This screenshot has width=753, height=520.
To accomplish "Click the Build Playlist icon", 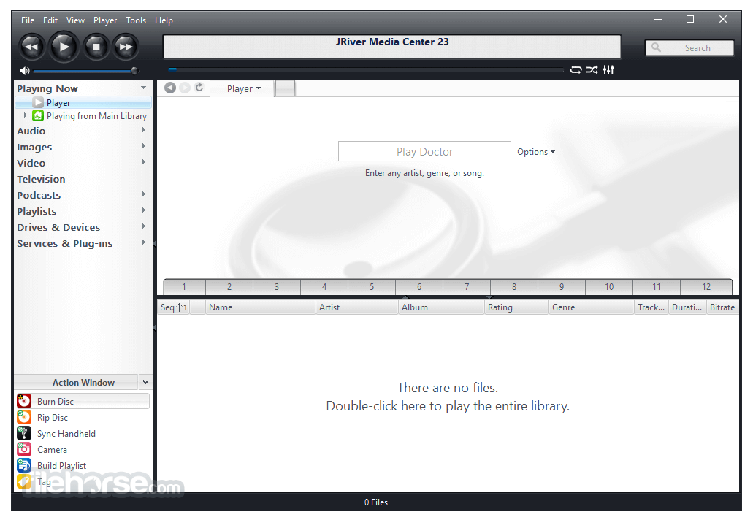I will [24, 465].
